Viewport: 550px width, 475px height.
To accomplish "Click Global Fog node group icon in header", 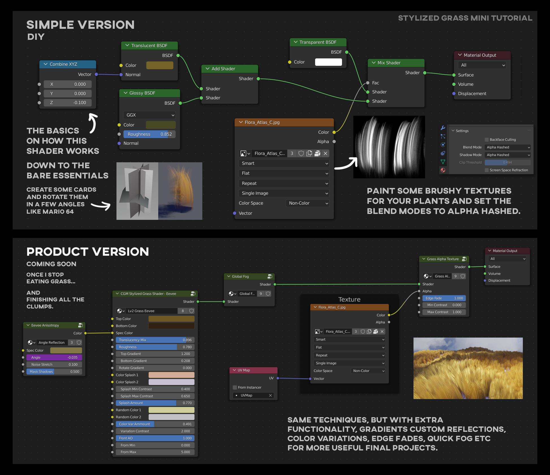I will (x=270, y=276).
